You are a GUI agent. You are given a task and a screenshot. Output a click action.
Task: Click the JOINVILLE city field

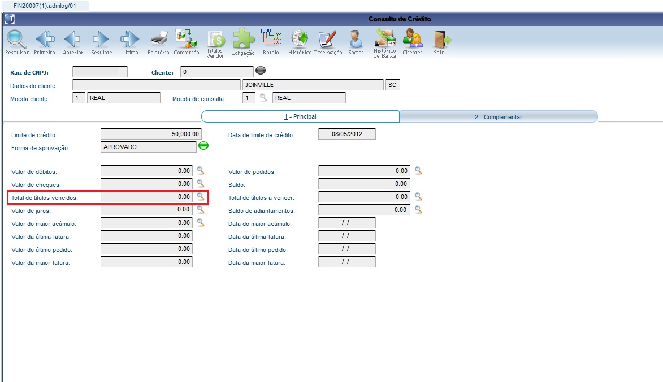click(x=313, y=85)
